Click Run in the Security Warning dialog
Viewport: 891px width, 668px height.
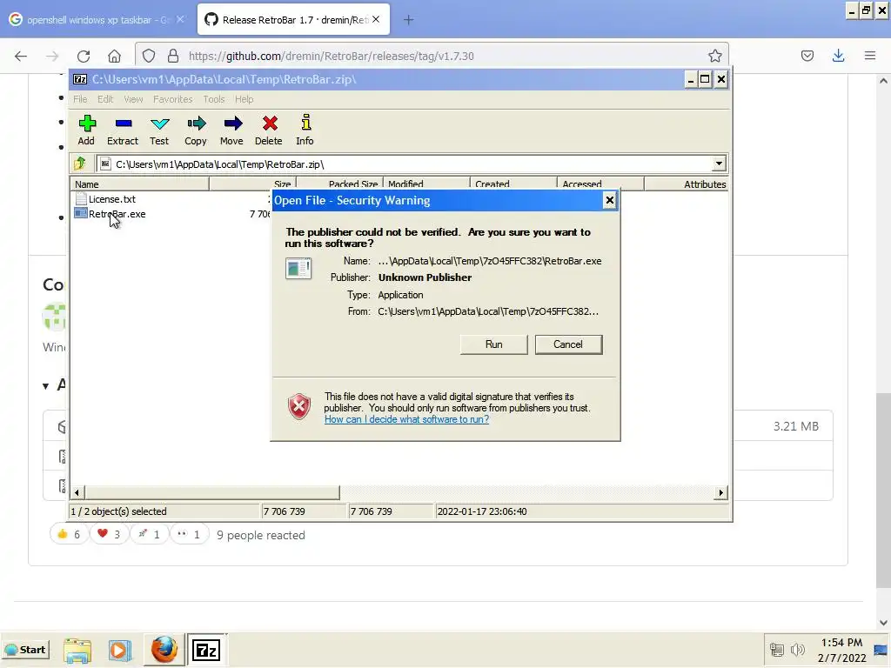pyautogui.click(x=494, y=344)
